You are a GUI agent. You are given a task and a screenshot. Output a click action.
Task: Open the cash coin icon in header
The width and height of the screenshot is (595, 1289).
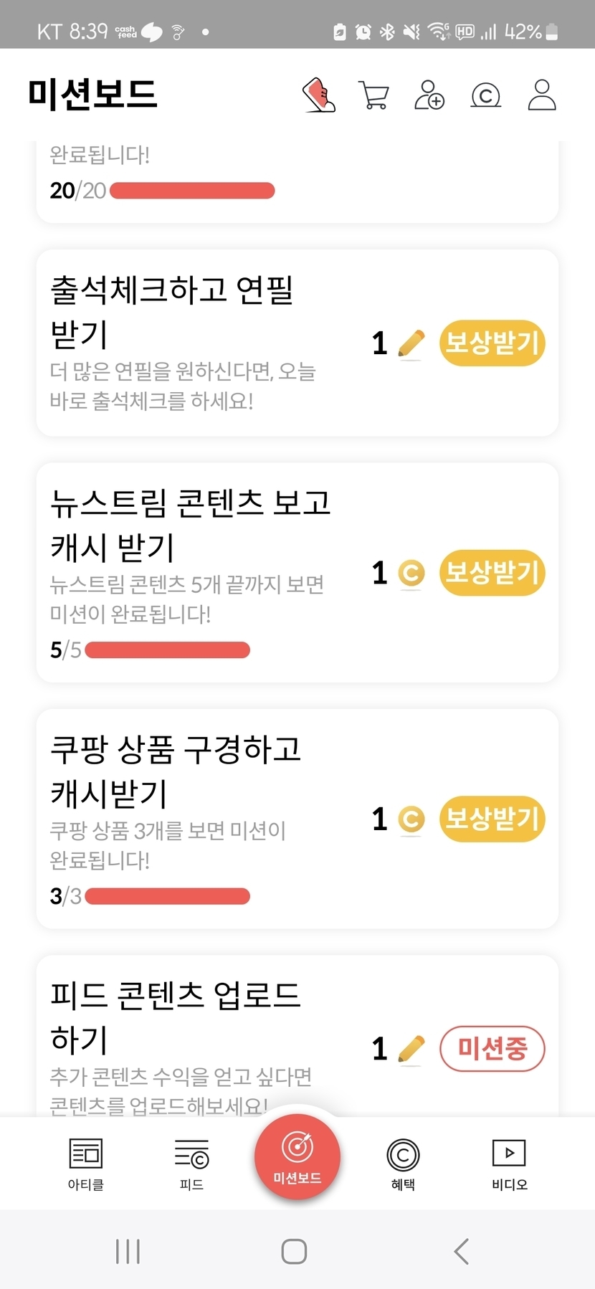pos(485,95)
